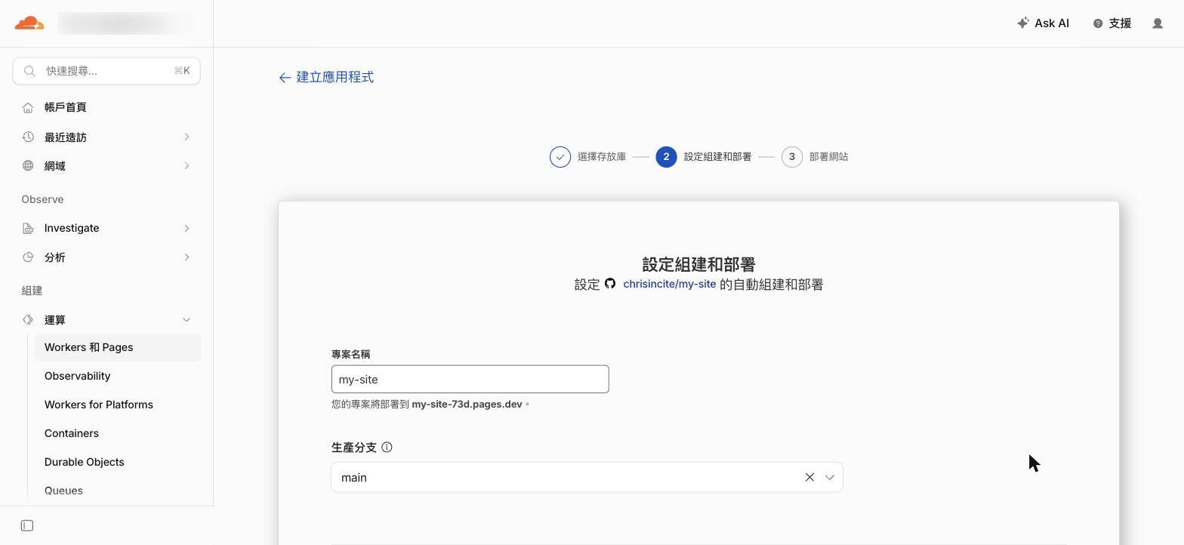The height and width of the screenshot is (545, 1184).
Task: Expand the 分析 submenu chevron
Action: click(x=187, y=257)
